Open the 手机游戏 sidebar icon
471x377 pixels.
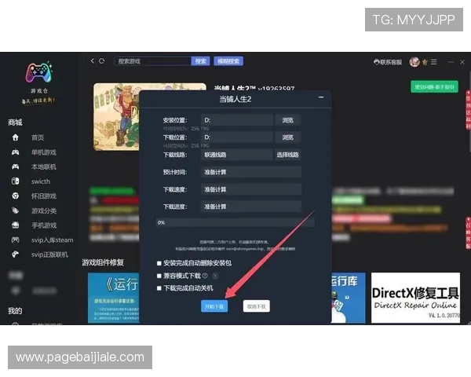tap(16, 225)
